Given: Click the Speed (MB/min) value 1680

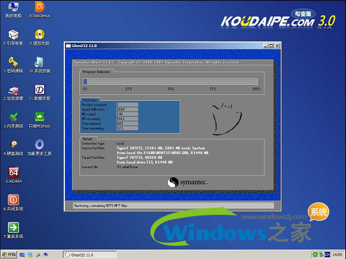Looking at the screenshot, I should (x=127, y=109).
